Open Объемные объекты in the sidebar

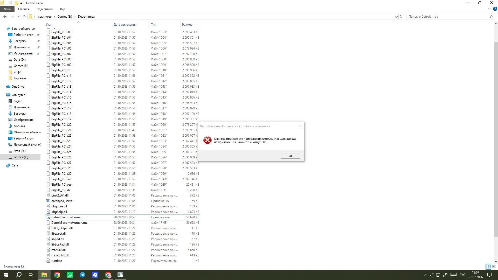[27, 132]
